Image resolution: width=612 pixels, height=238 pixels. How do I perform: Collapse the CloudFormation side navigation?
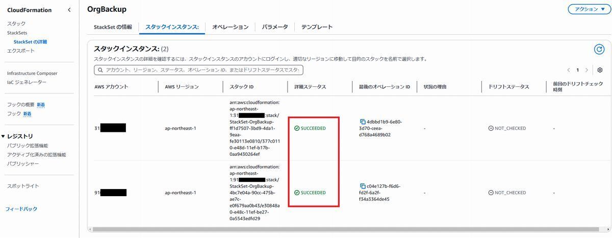(x=69, y=10)
